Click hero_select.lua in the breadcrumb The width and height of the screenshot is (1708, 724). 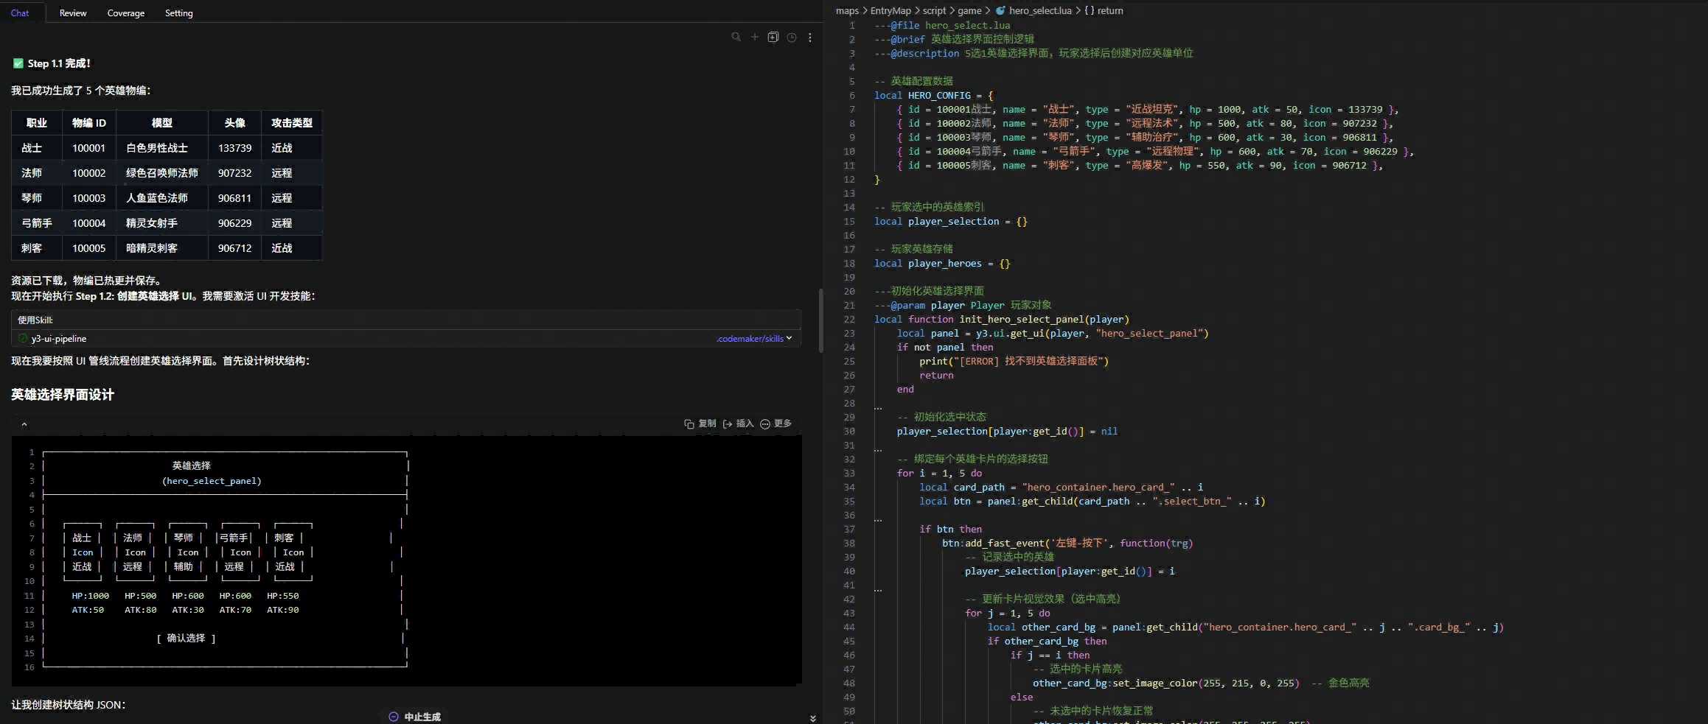(x=1039, y=10)
